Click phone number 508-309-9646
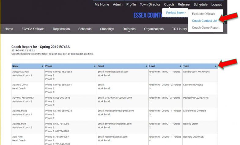Screen dimensions: 240x145 [63, 98]
